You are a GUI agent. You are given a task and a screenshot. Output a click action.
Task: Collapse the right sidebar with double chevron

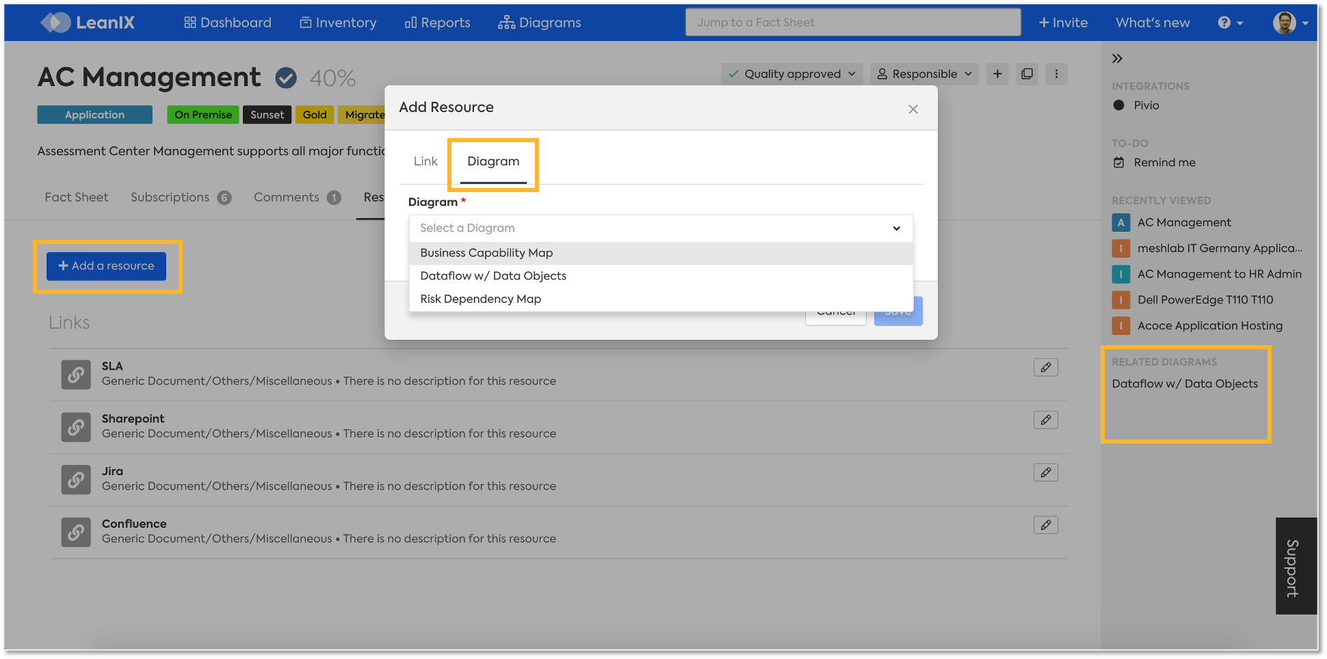point(1117,59)
